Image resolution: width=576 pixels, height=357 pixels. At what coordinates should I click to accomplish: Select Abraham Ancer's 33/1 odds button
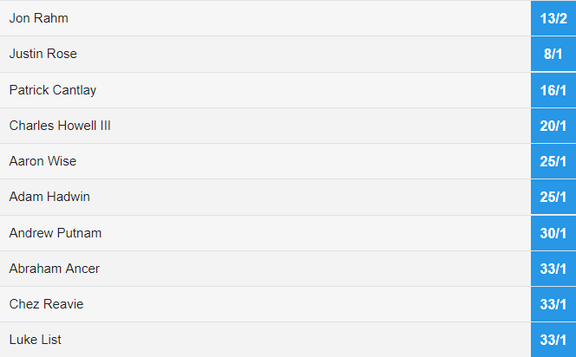[553, 269]
